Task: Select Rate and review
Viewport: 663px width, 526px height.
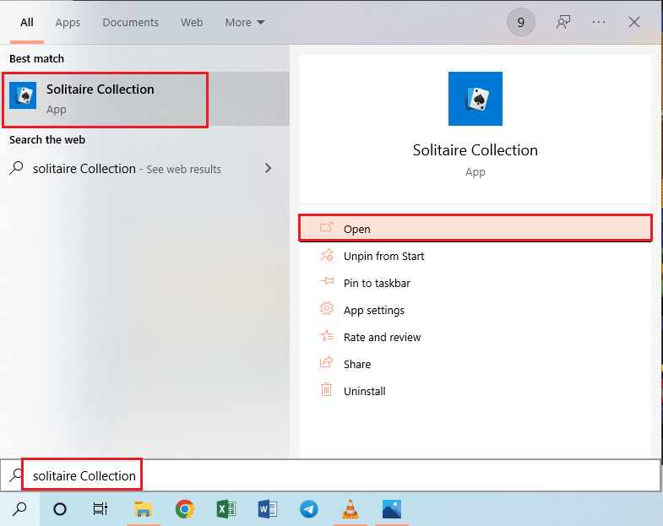Action: pos(476,337)
